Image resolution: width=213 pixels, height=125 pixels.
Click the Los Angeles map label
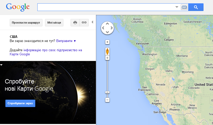157,102
